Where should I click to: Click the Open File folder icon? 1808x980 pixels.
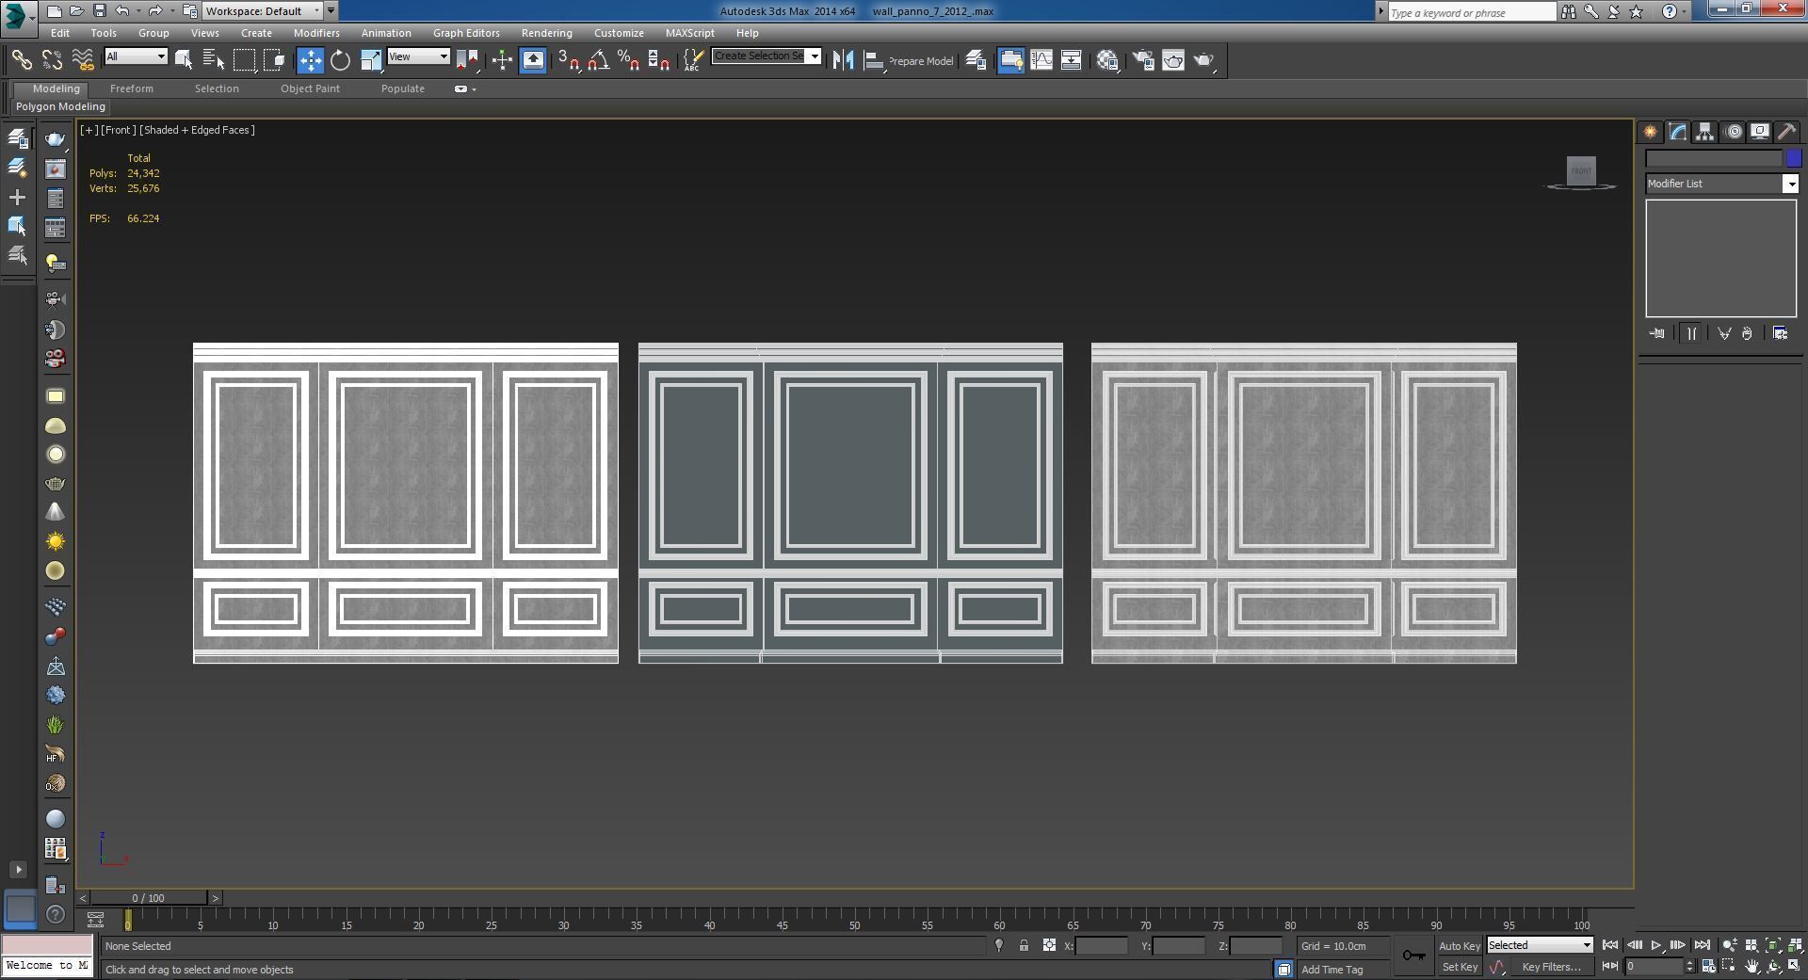click(x=76, y=11)
